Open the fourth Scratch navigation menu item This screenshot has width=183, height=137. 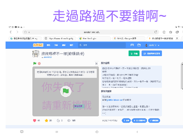tap(71, 45)
